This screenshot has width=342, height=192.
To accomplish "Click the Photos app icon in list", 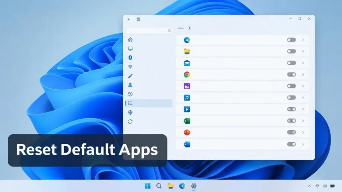I will coord(187,86).
